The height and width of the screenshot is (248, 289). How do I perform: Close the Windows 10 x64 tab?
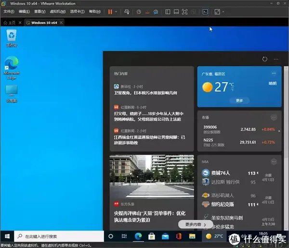61,23
